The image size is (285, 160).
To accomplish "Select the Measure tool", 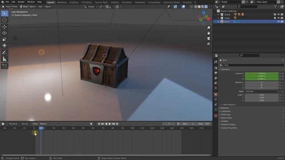I will click(x=4, y=59).
